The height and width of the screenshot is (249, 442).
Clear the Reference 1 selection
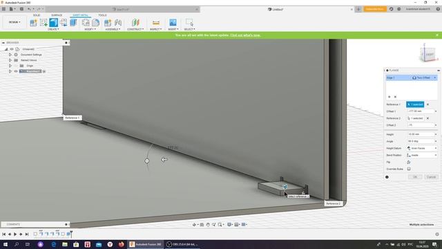tap(427, 104)
